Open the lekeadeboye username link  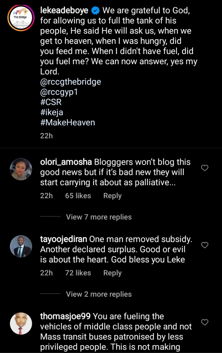tap(64, 11)
